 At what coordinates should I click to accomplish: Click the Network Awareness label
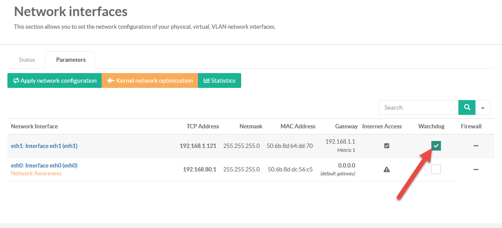36,173
